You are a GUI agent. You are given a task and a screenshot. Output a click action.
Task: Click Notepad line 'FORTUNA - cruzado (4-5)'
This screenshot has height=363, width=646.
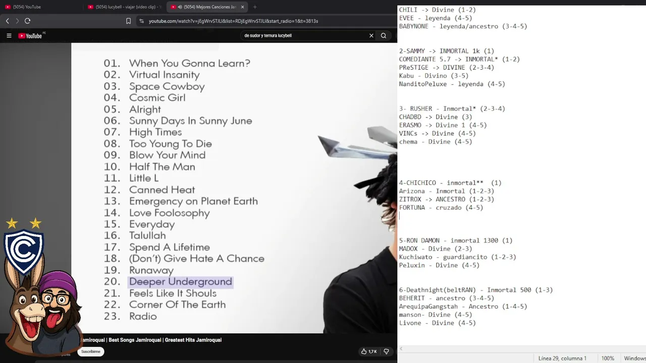[x=441, y=207]
